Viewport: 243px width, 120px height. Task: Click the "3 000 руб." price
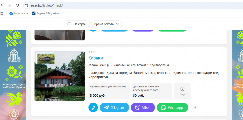[x=98, y=96]
